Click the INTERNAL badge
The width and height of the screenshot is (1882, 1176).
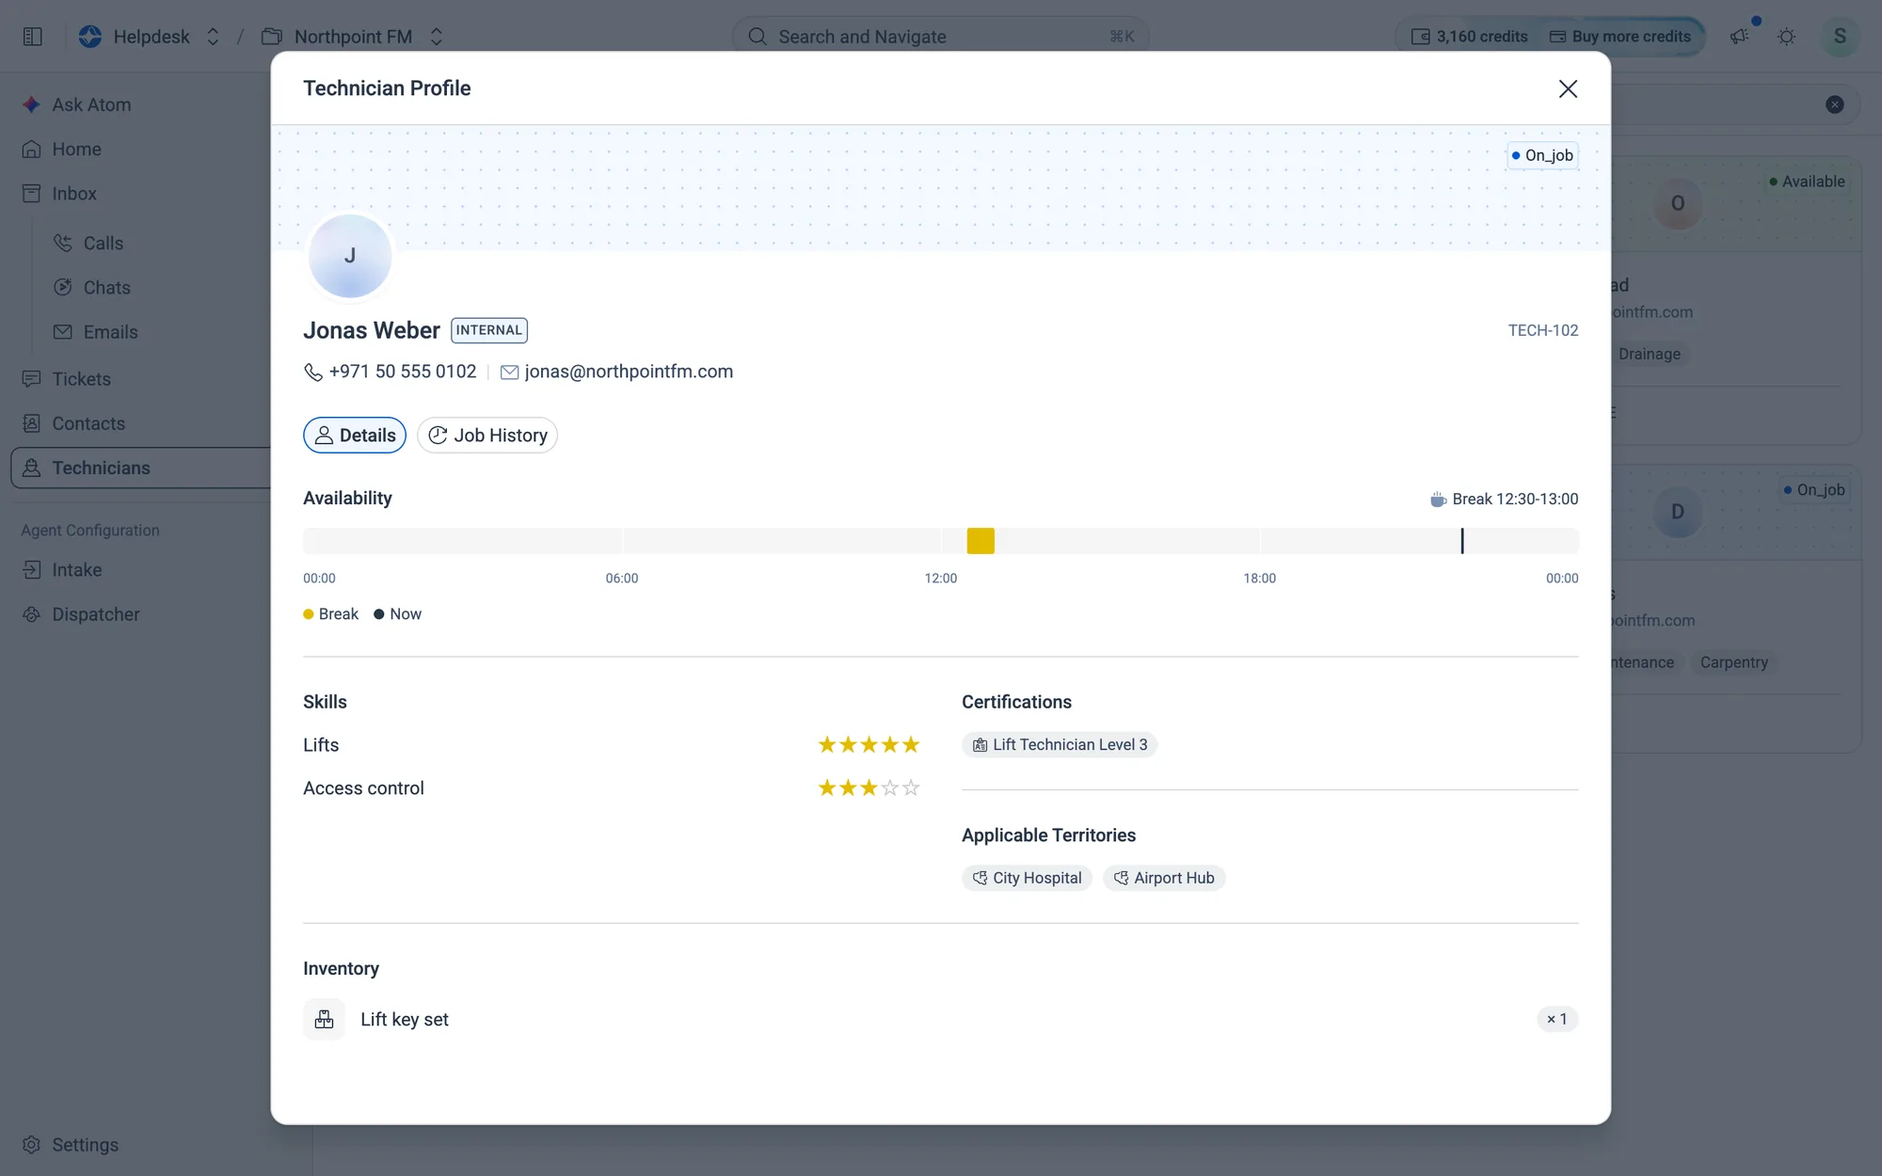489,330
